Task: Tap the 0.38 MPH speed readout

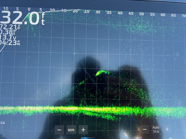Action: point(8,32)
